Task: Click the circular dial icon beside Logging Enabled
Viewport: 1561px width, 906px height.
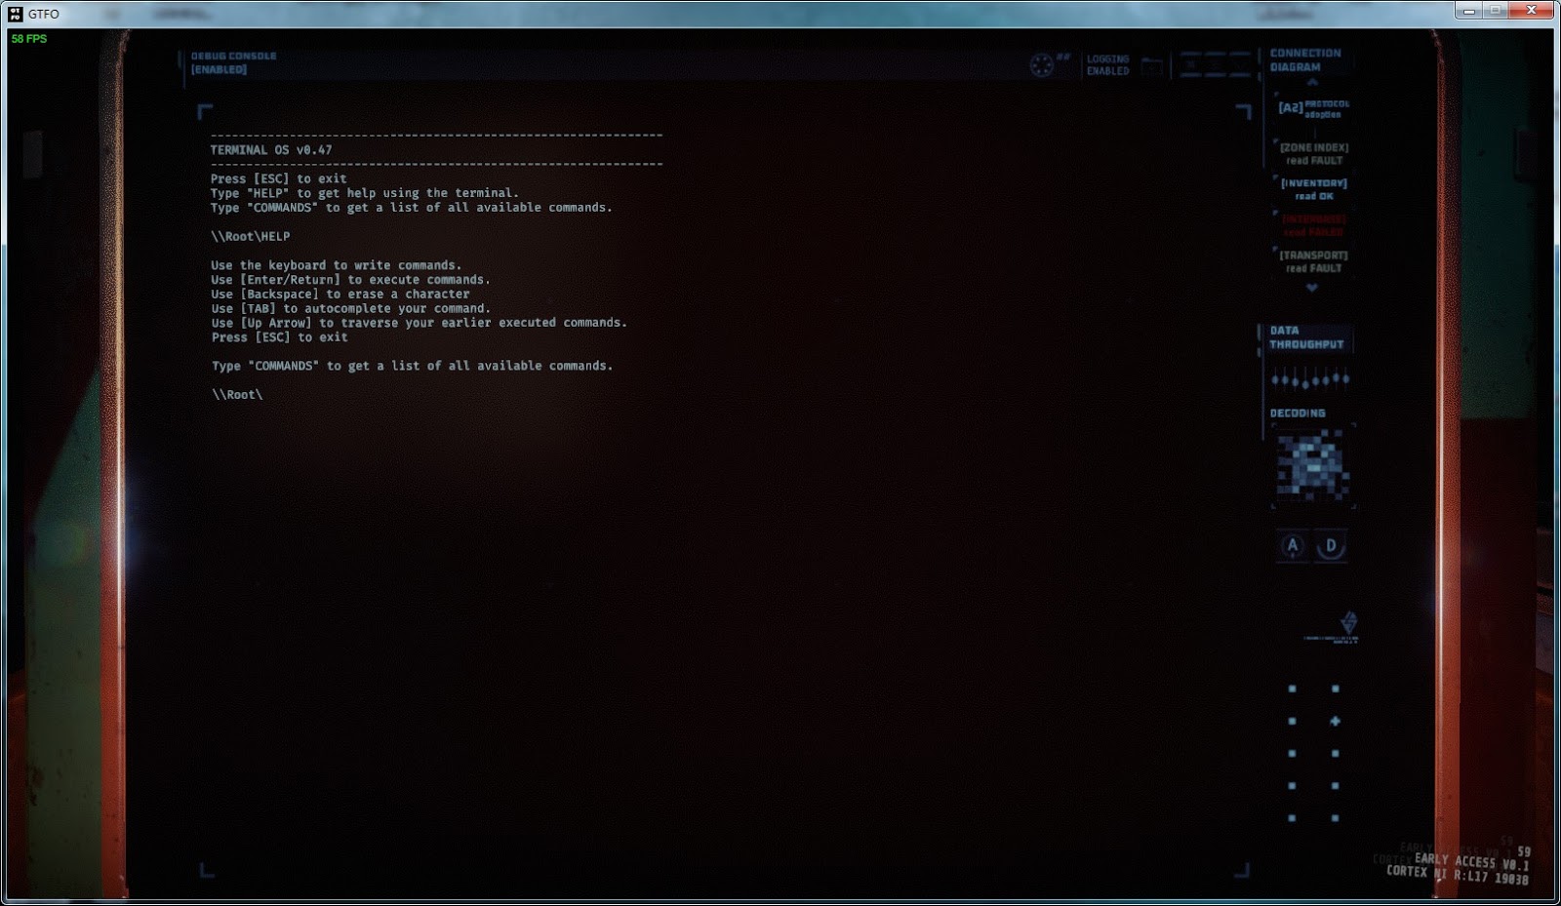Action: coord(1042,65)
